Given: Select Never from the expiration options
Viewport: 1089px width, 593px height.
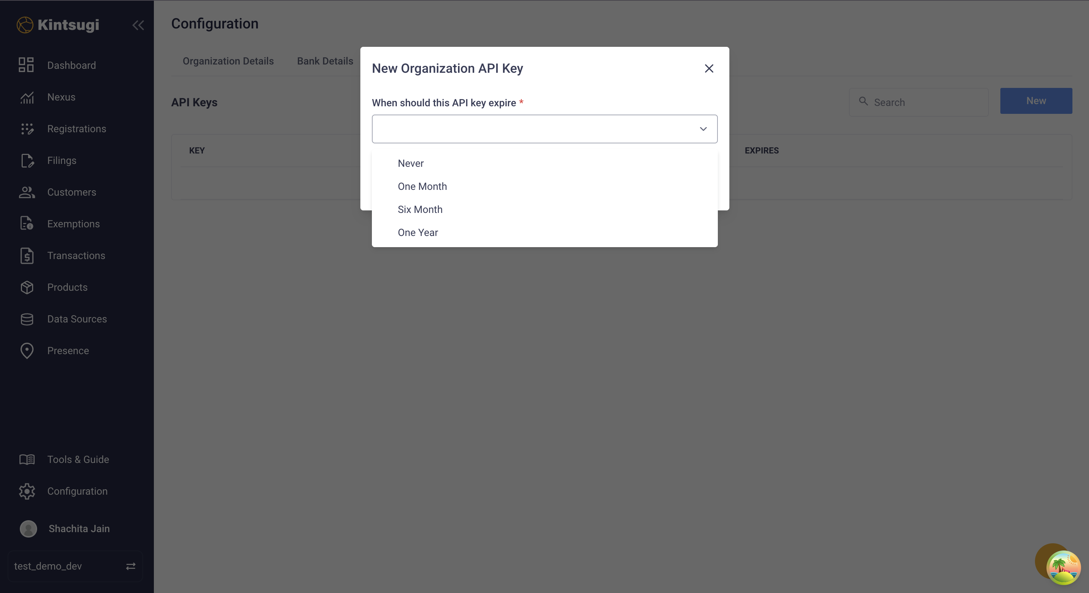Looking at the screenshot, I should (x=410, y=163).
